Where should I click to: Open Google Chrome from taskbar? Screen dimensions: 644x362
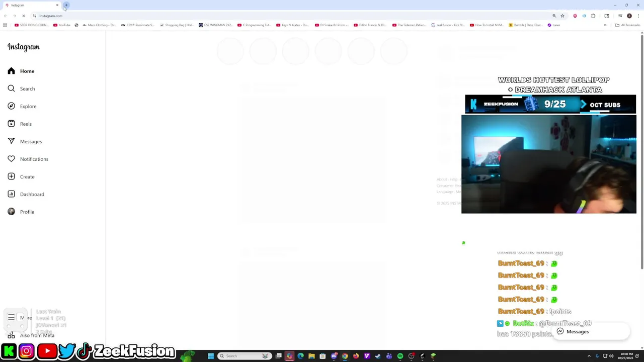click(x=345, y=356)
